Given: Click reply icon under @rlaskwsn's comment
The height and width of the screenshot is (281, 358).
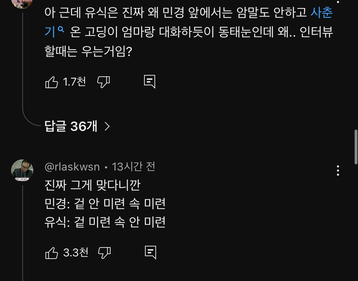Looking at the screenshot, I should [x=150, y=252].
